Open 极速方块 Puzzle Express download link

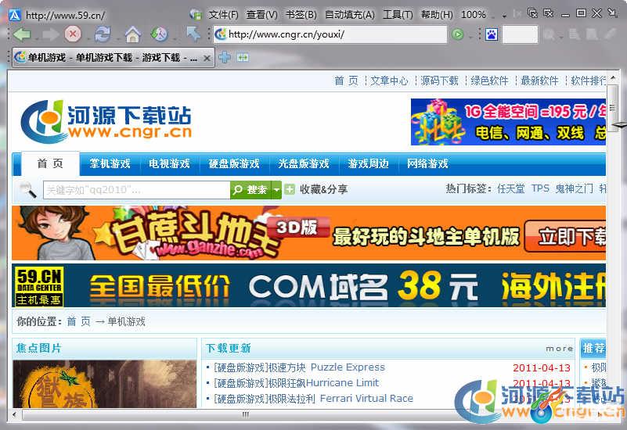pos(300,367)
